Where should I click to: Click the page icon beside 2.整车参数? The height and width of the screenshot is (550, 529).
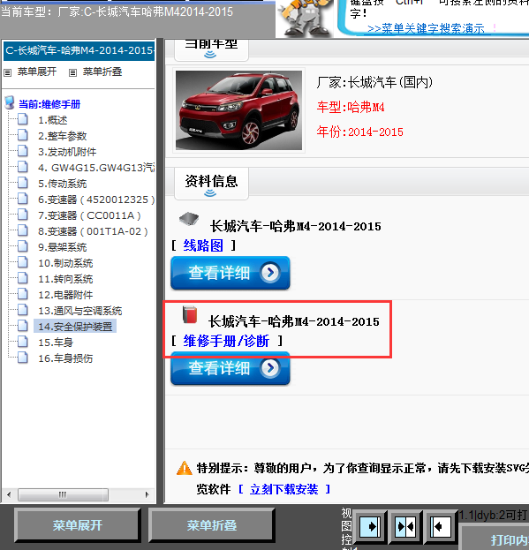23,135
